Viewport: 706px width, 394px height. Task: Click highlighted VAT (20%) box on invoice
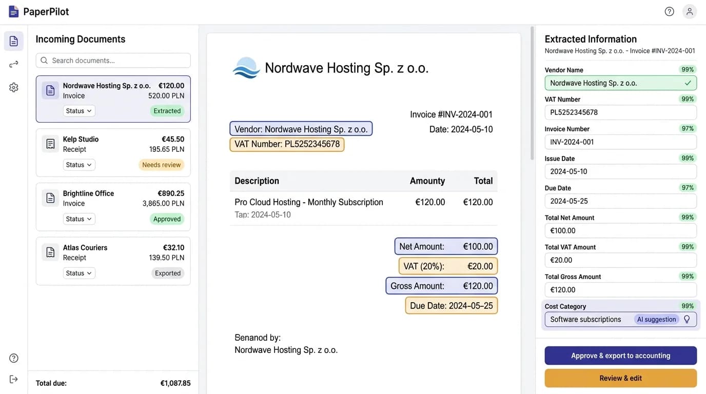click(448, 266)
